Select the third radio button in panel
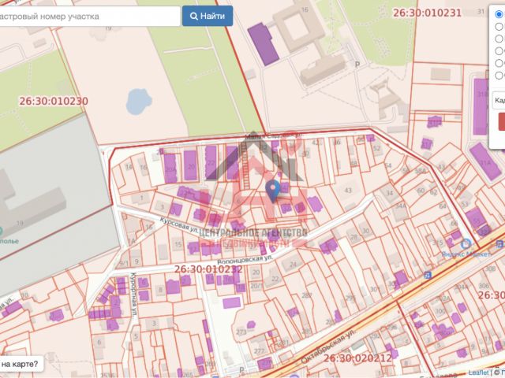 pyautogui.click(x=499, y=39)
